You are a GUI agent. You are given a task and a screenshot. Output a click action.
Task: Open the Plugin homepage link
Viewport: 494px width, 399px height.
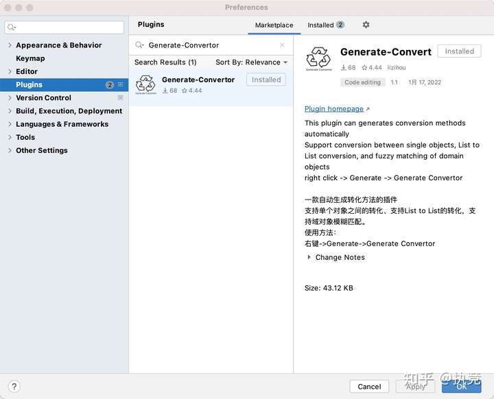(x=334, y=109)
